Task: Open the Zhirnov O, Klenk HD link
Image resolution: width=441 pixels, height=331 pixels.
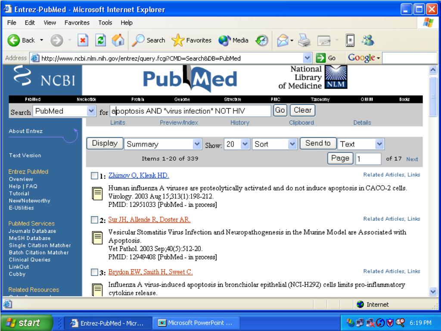Action: pyautogui.click(x=139, y=175)
